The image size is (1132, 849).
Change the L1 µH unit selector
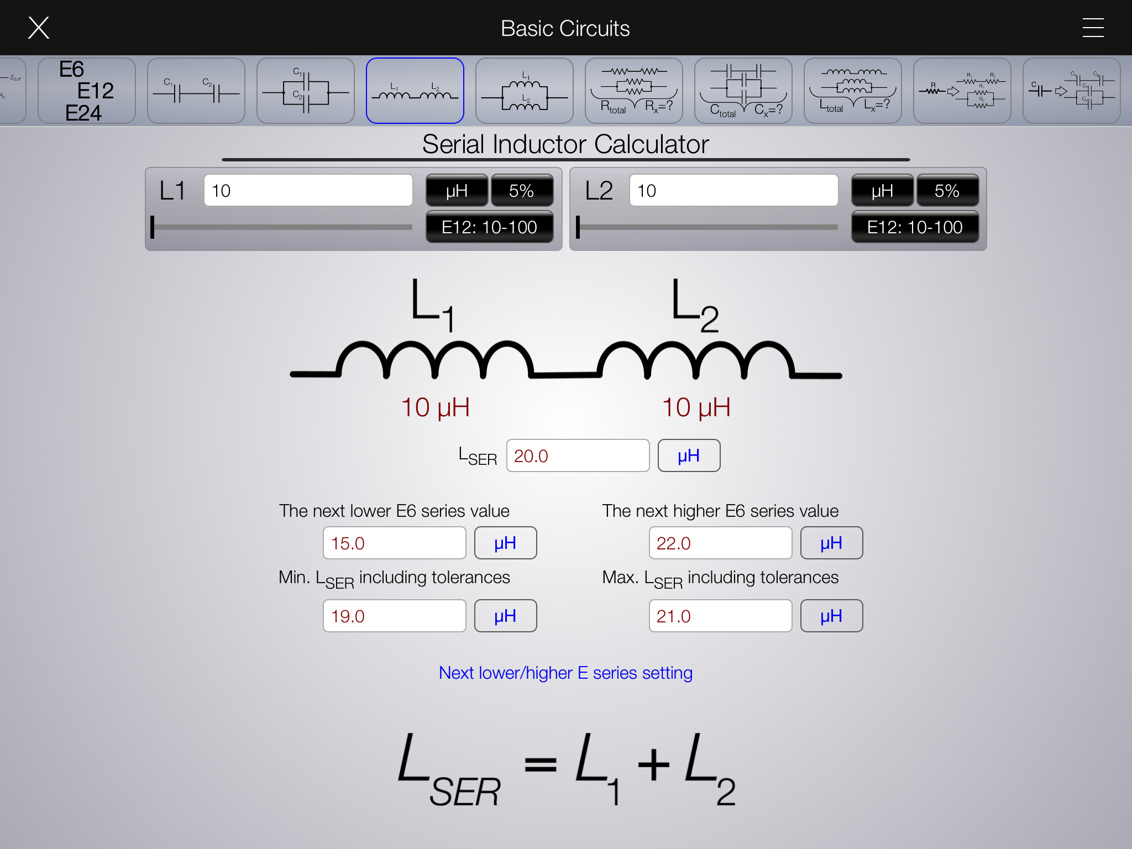coord(457,191)
